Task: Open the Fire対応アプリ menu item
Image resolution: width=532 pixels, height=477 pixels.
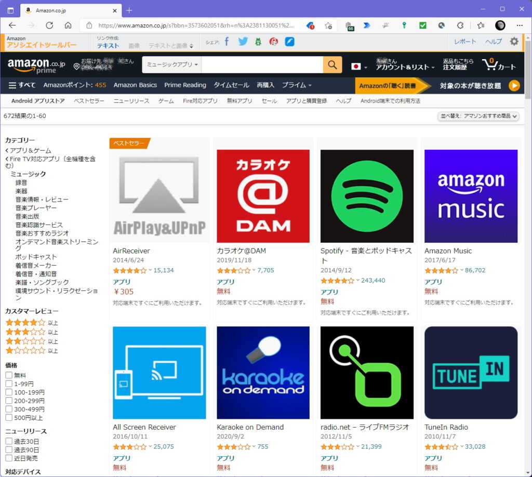Action: pos(200,101)
